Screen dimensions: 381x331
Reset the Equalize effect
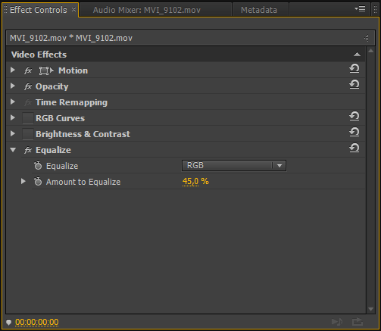click(x=354, y=148)
